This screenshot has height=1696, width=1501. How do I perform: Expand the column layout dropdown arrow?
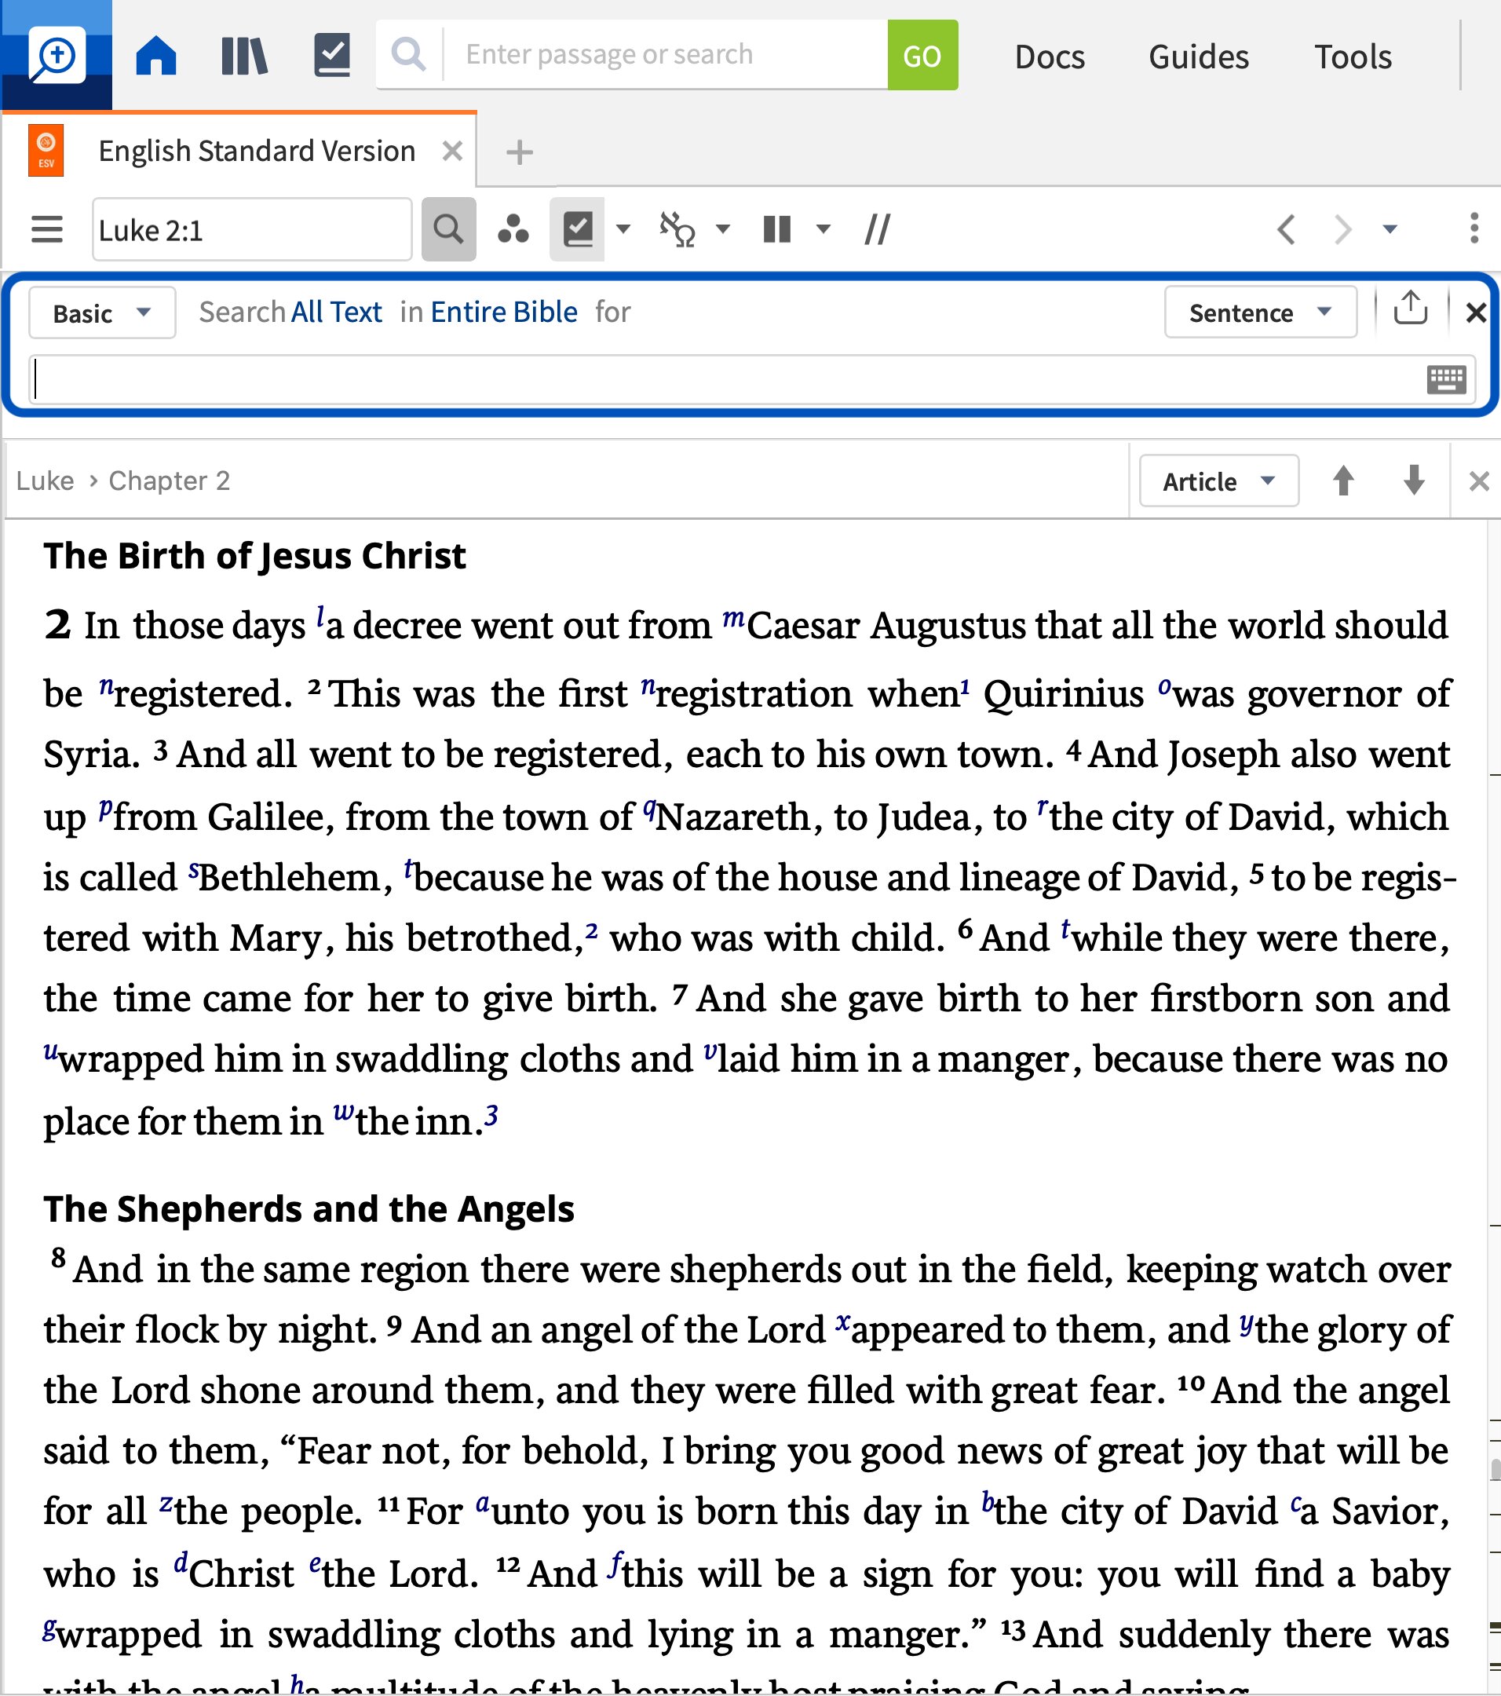pos(823,229)
